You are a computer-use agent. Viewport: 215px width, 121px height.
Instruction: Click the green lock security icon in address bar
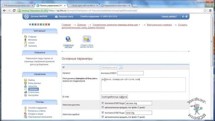point(19,10)
